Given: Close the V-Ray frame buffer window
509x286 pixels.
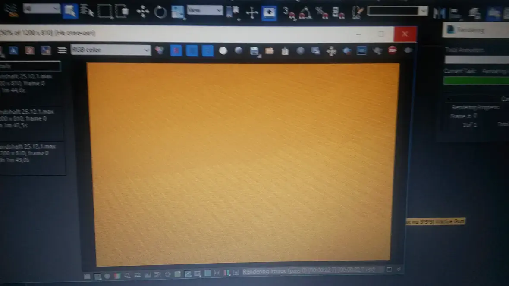Looking at the screenshot, I should (405, 34).
